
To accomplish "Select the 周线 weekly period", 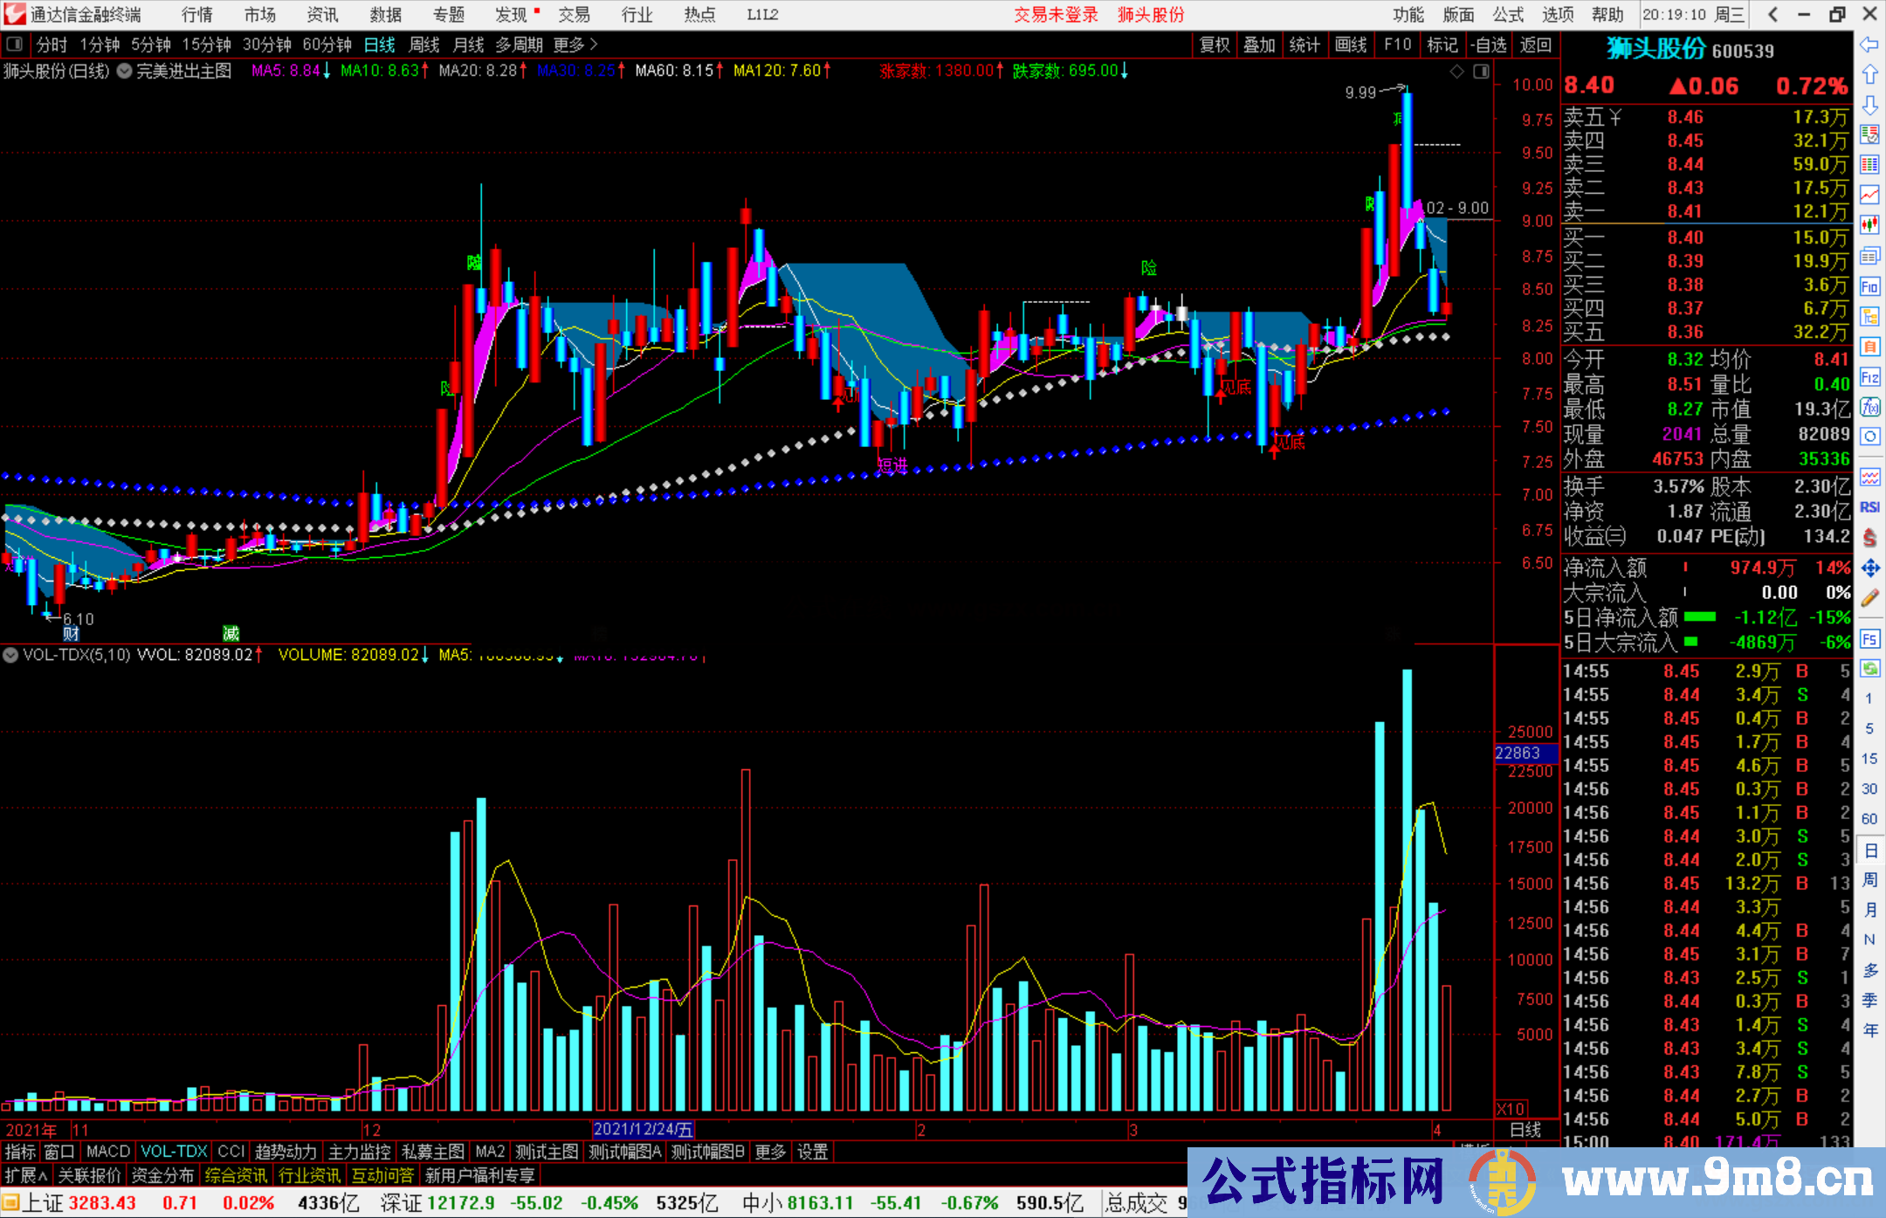I will point(424,45).
